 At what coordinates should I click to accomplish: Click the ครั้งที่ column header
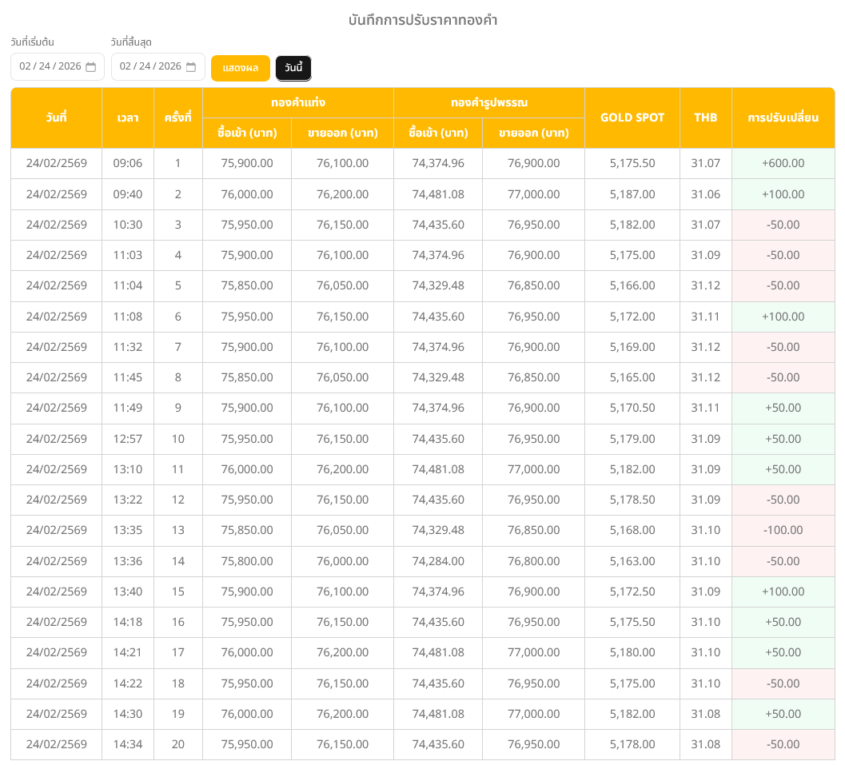pos(177,118)
